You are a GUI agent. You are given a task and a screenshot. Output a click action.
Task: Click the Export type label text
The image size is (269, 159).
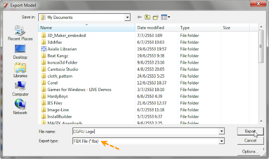click(49, 141)
